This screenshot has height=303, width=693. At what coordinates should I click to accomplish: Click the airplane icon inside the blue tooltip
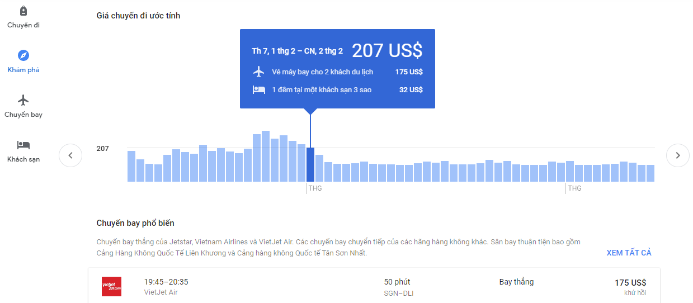(258, 72)
